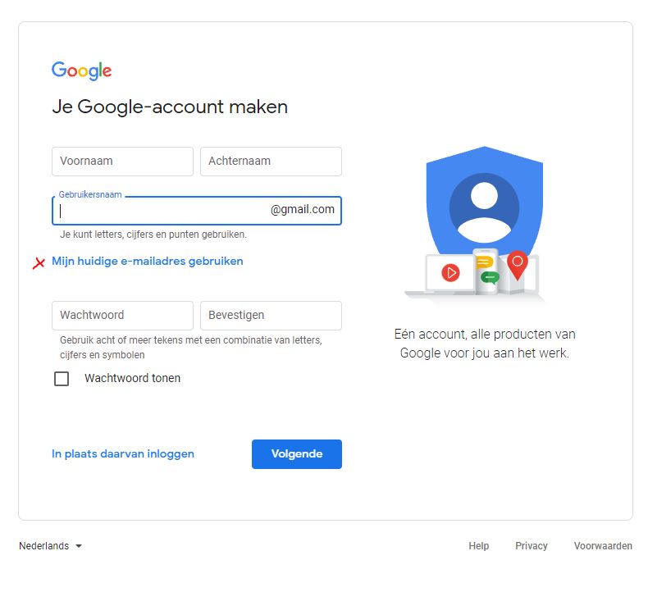This screenshot has height=592, width=648.
Task: Open the Nederlands language dropdown
Action: pos(51,546)
